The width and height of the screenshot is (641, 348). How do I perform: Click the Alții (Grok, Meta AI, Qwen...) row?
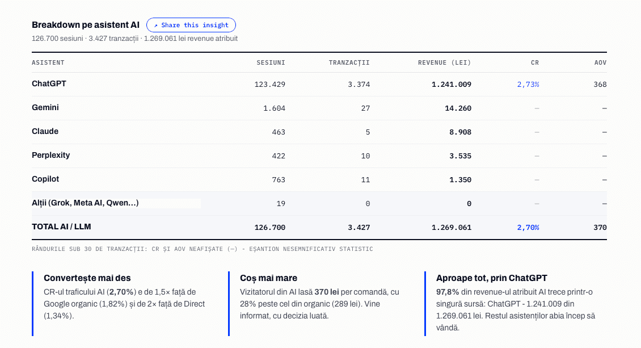pos(319,203)
